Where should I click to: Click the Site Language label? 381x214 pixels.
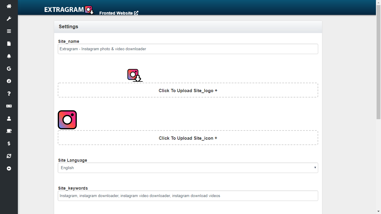[73, 160]
